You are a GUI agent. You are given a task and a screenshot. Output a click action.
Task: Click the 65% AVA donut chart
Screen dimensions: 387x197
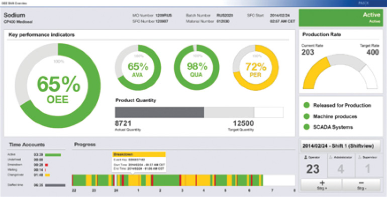(x=138, y=68)
